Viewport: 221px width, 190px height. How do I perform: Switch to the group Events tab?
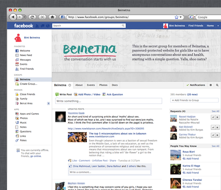point(91,85)
